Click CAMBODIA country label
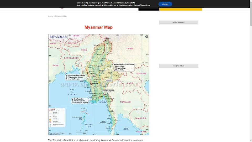This screenshot has width=252, height=142. click(x=140, y=118)
